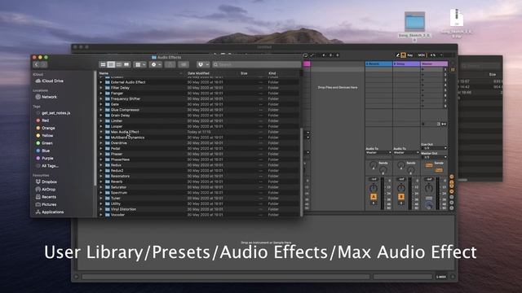The height and width of the screenshot is (293, 522).
Task: Switch Finder to list view
Action: pos(111,64)
